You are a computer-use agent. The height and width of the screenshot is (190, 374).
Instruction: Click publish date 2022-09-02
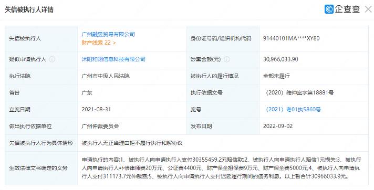pyautogui.click(x=278, y=126)
